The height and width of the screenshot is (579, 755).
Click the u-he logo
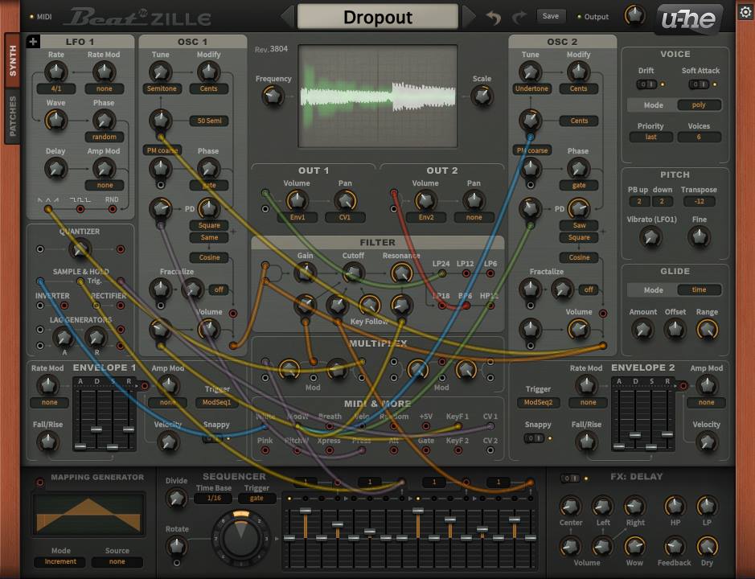click(x=688, y=18)
